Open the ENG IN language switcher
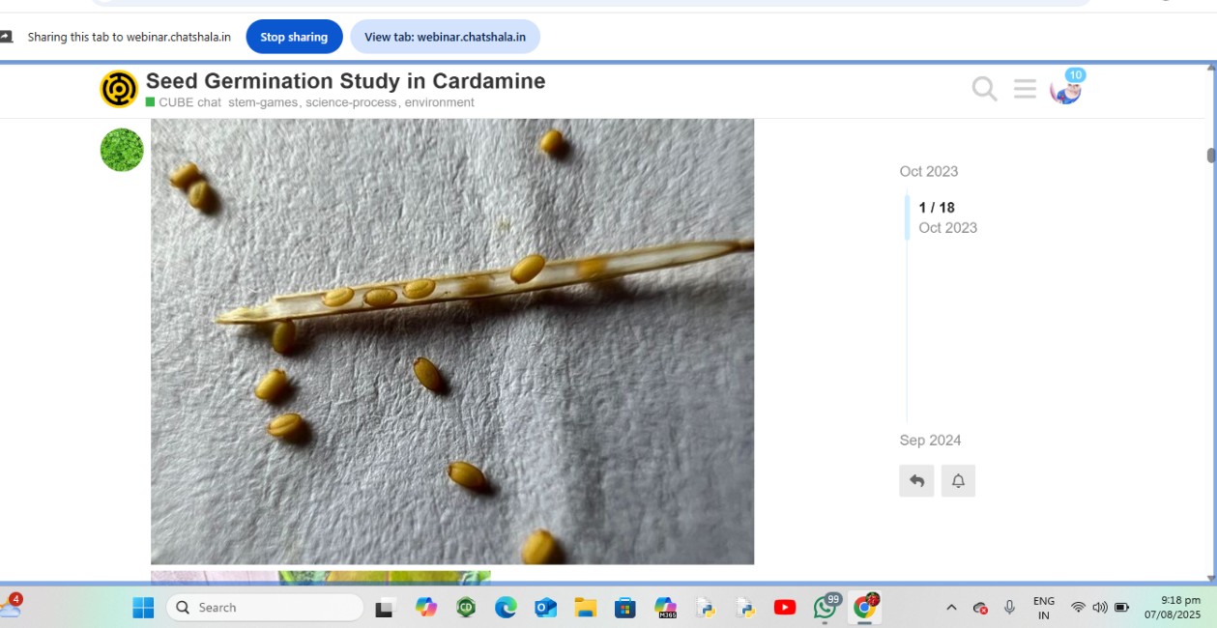Viewport: 1217px width, 628px height. tap(1044, 607)
